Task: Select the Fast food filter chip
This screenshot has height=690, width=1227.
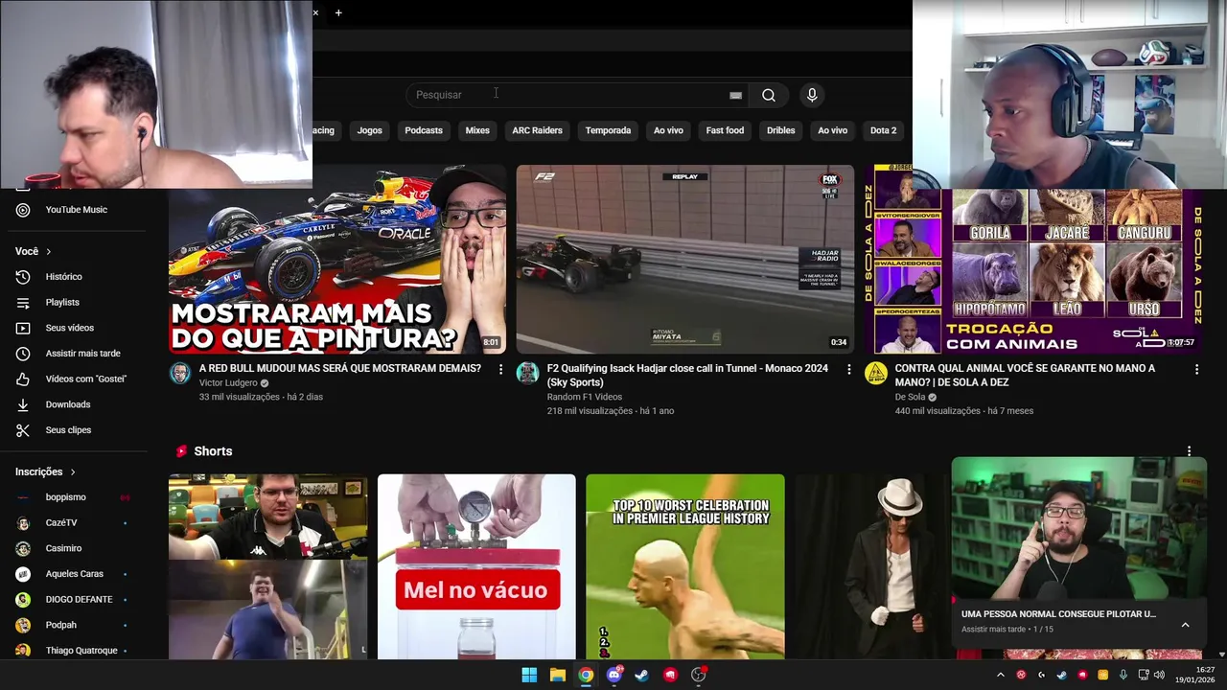Action: tap(725, 130)
